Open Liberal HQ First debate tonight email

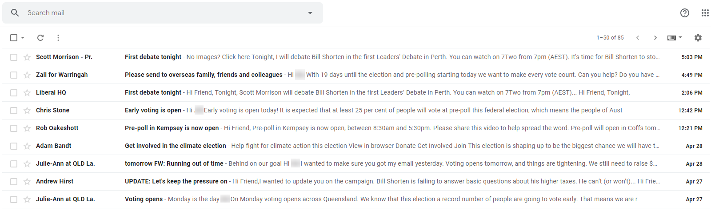(x=355, y=93)
